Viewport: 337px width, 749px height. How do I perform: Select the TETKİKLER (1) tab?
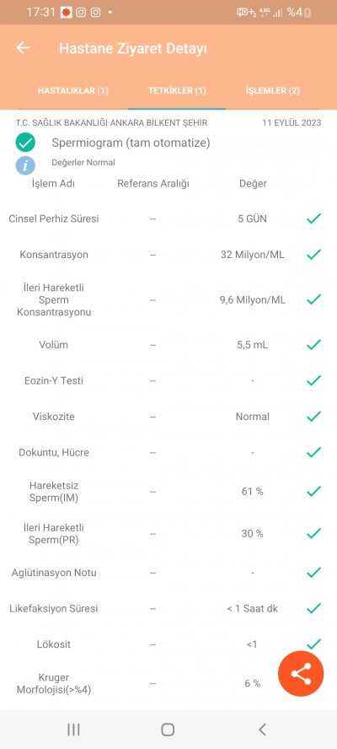177,91
